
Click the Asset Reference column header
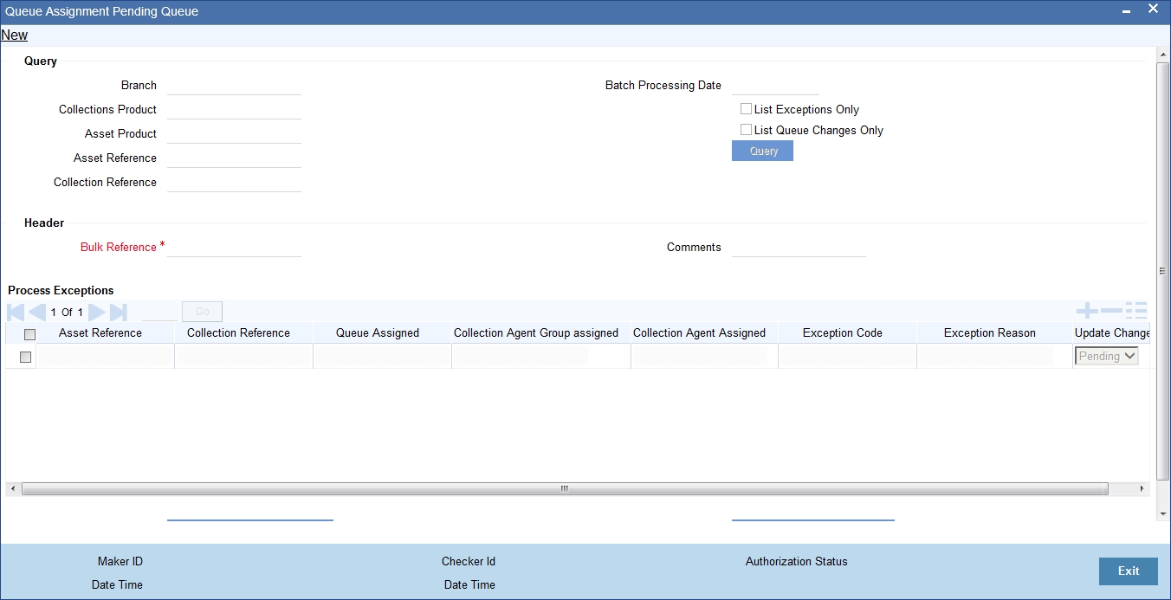pos(100,333)
